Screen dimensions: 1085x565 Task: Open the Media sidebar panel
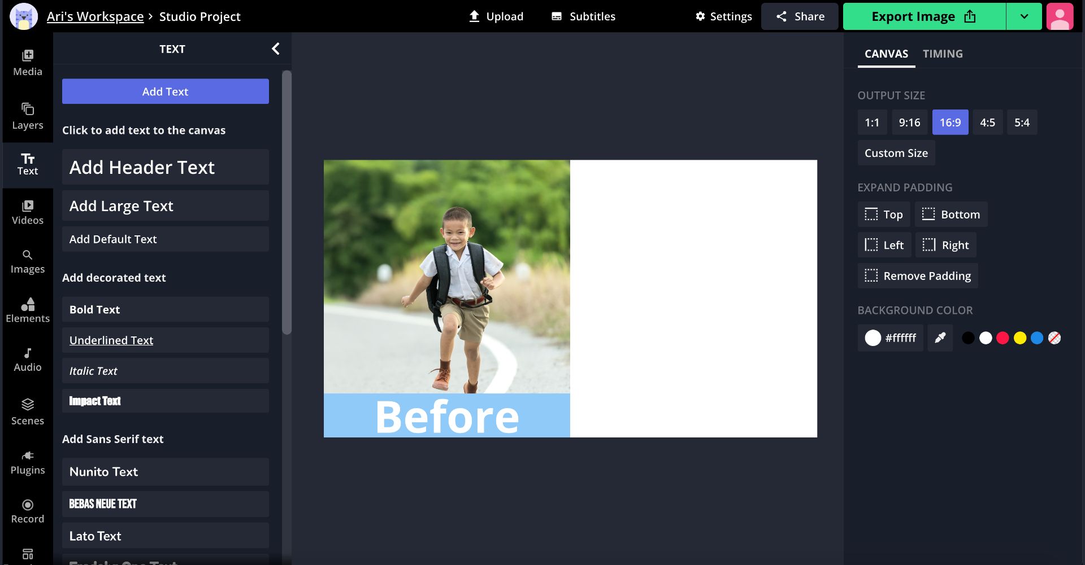[27, 63]
